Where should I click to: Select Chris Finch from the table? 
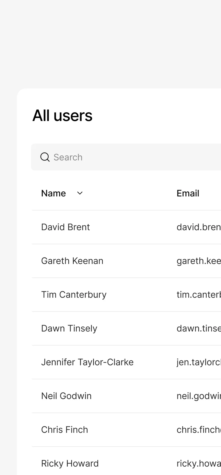point(64,430)
